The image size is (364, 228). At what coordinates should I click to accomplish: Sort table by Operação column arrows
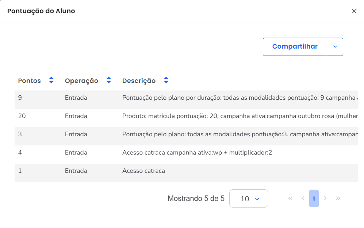coord(108,81)
